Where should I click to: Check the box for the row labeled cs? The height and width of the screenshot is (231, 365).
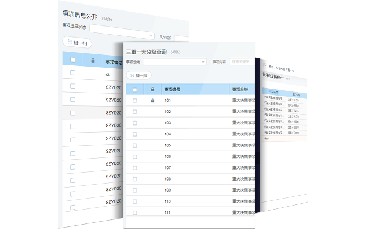point(72,72)
